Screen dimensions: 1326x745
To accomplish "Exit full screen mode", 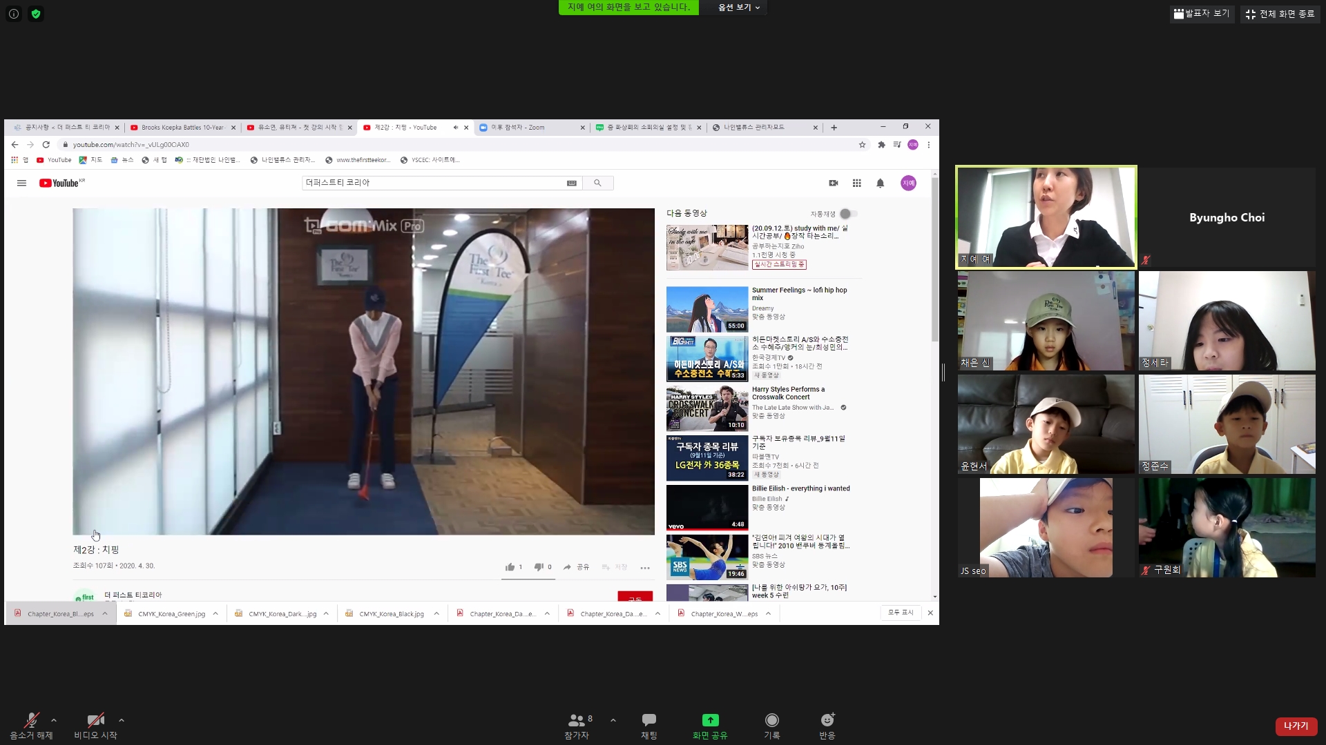I will point(1280,14).
